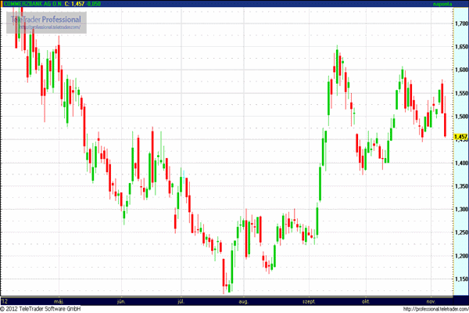Click the 1,150 price axis label

tap(460, 279)
